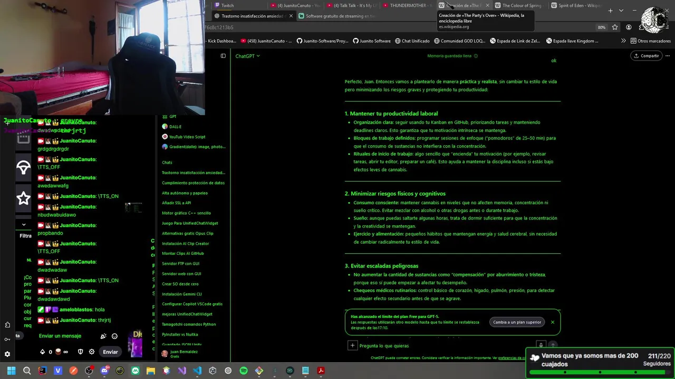675x379 pixels.
Task: Click the steering wheel icon in left sidebar
Action: coord(23,167)
